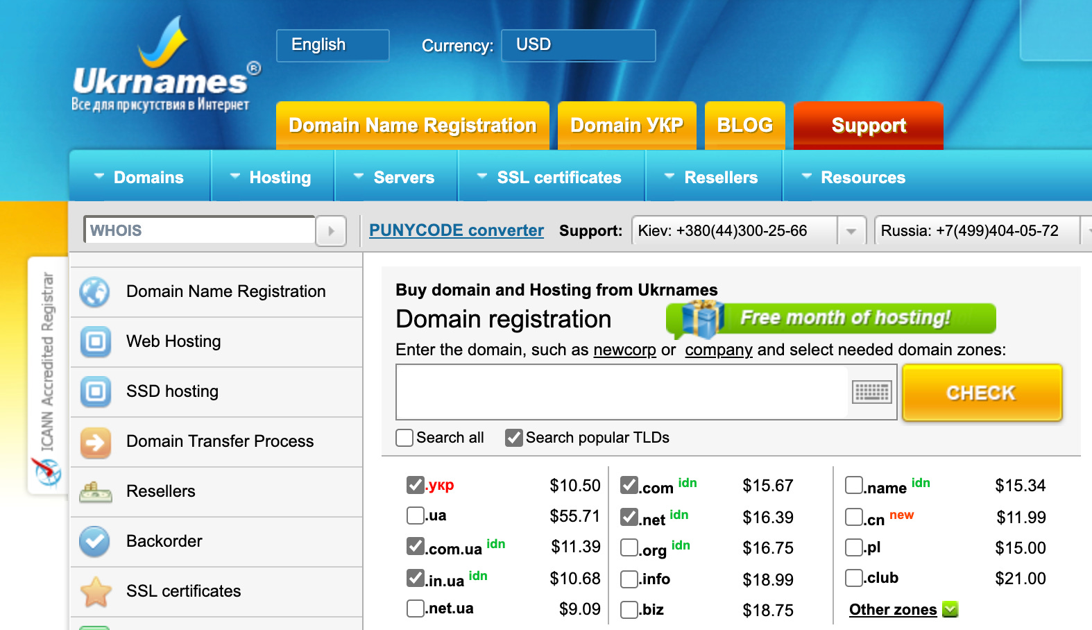The image size is (1092, 630).
Task: Uncheck the .com.ua domain zone
Action: [x=416, y=546]
